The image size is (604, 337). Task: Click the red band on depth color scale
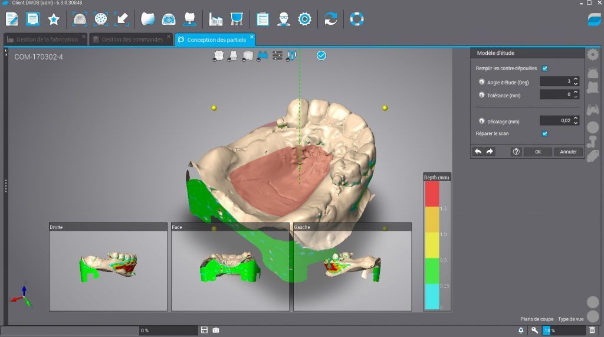pyautogui.click(x=432, y=194)
